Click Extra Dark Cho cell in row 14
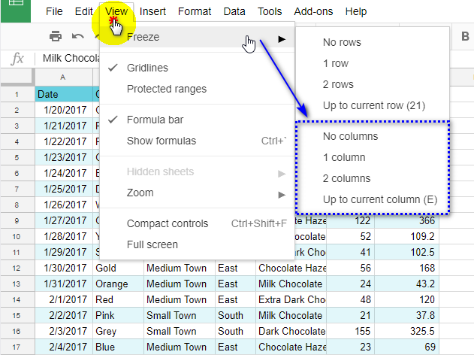Screen dimensions: 474x355 291,299
